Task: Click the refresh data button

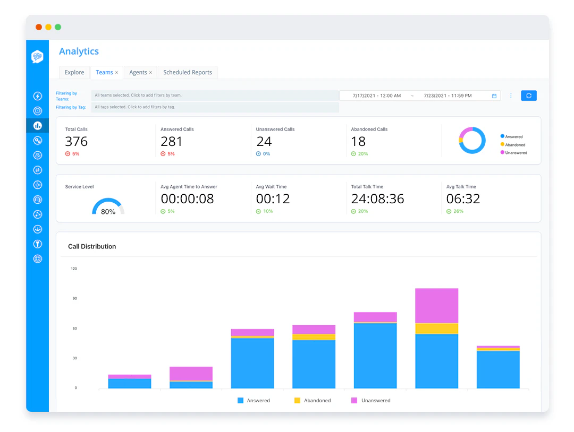Action: pos(528,96)
